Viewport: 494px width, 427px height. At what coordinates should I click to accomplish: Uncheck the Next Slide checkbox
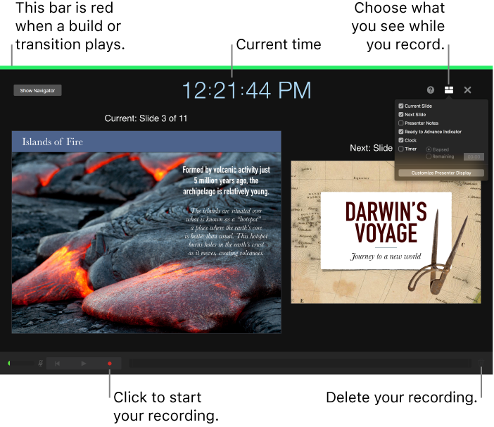point(400,114)
